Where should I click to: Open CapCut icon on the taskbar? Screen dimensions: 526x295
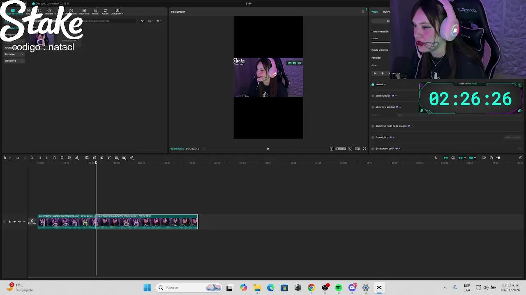(379, 288)
